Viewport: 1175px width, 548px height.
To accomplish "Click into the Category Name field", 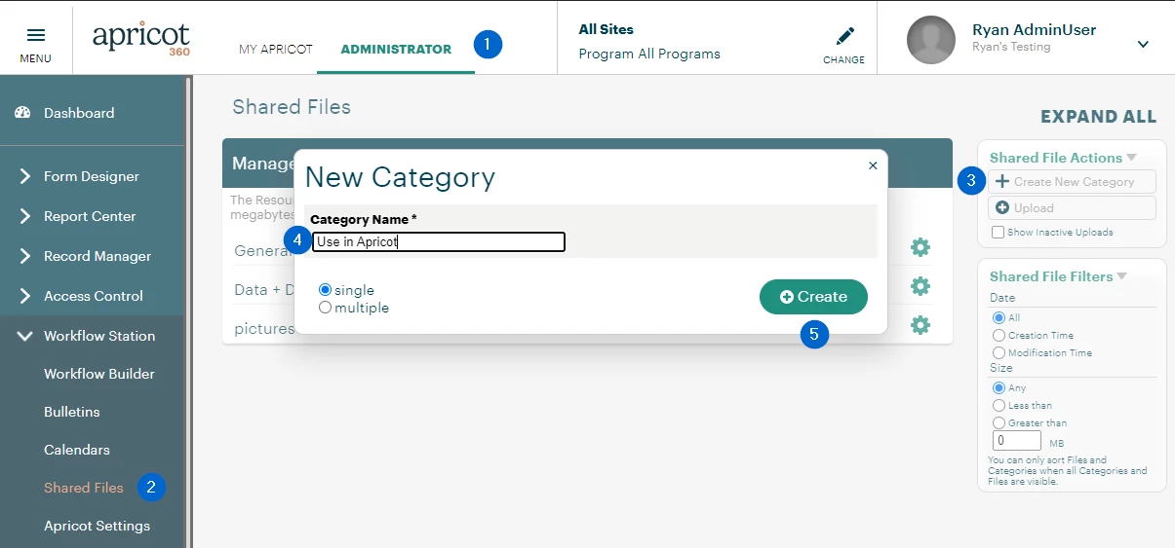I will (439, 241).
